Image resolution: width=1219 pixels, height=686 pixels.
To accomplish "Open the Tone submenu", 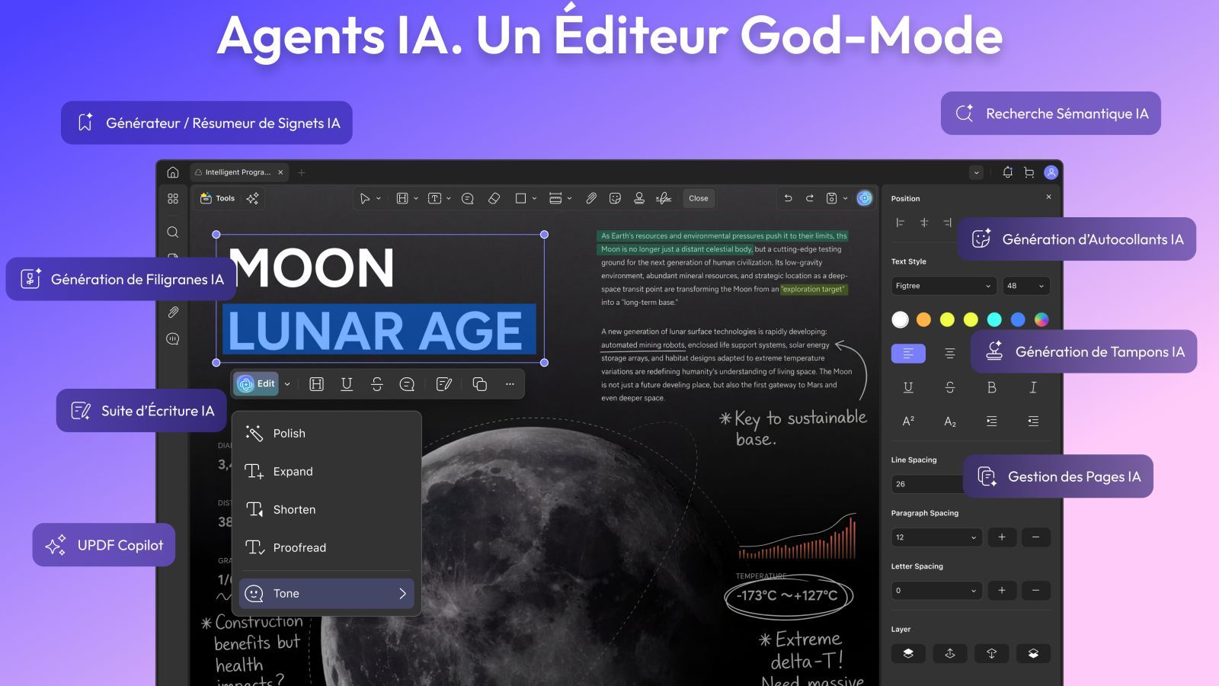I will 326,593.
